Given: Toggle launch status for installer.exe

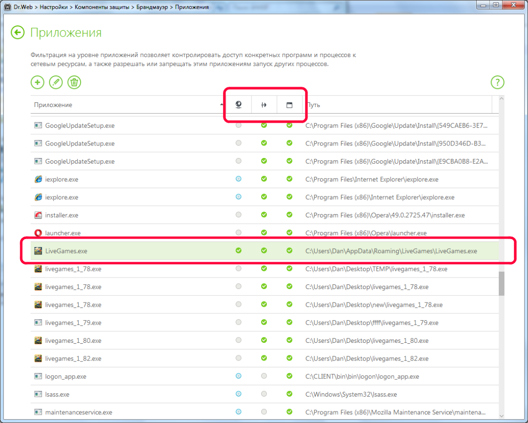Looking at the screenshot, I should [264, 215].
